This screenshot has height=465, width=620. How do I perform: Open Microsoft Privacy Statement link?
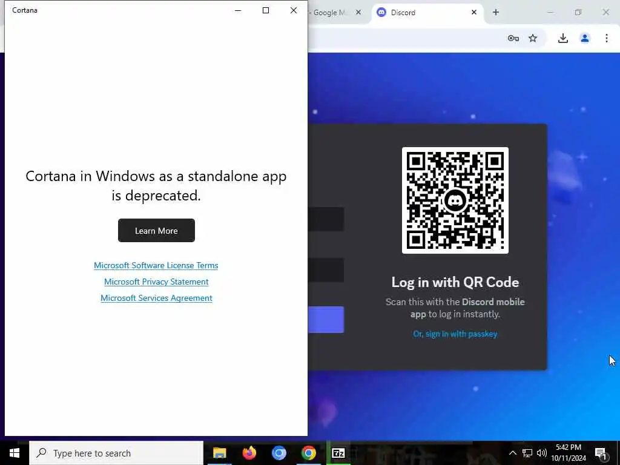point(156,282)
